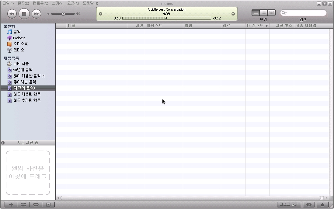Click the horizontal scrollbar left arrow
This screenshot has width=334, height=209.
click(x=58, y=198)
